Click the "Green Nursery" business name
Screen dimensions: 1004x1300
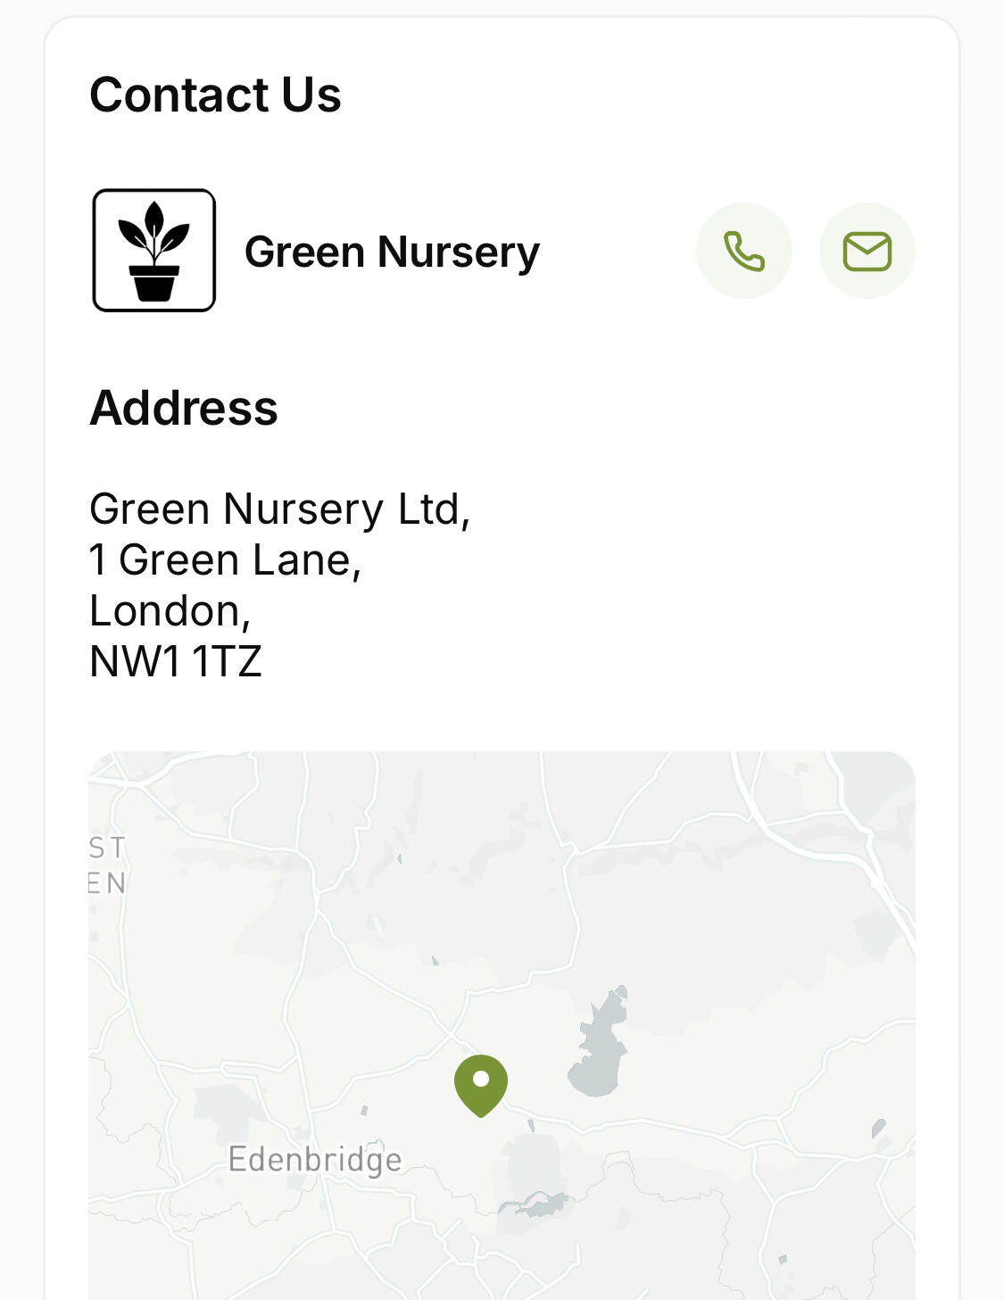click(392, 252)
